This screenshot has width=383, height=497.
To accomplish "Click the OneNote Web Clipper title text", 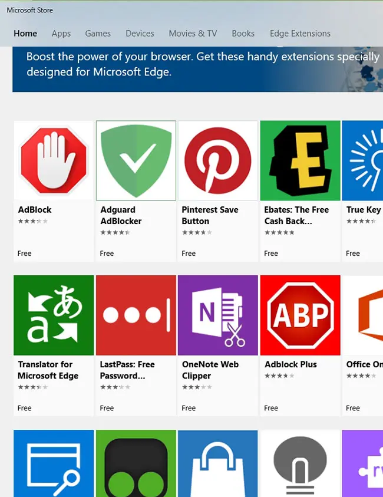I will (x=210, y=370).
